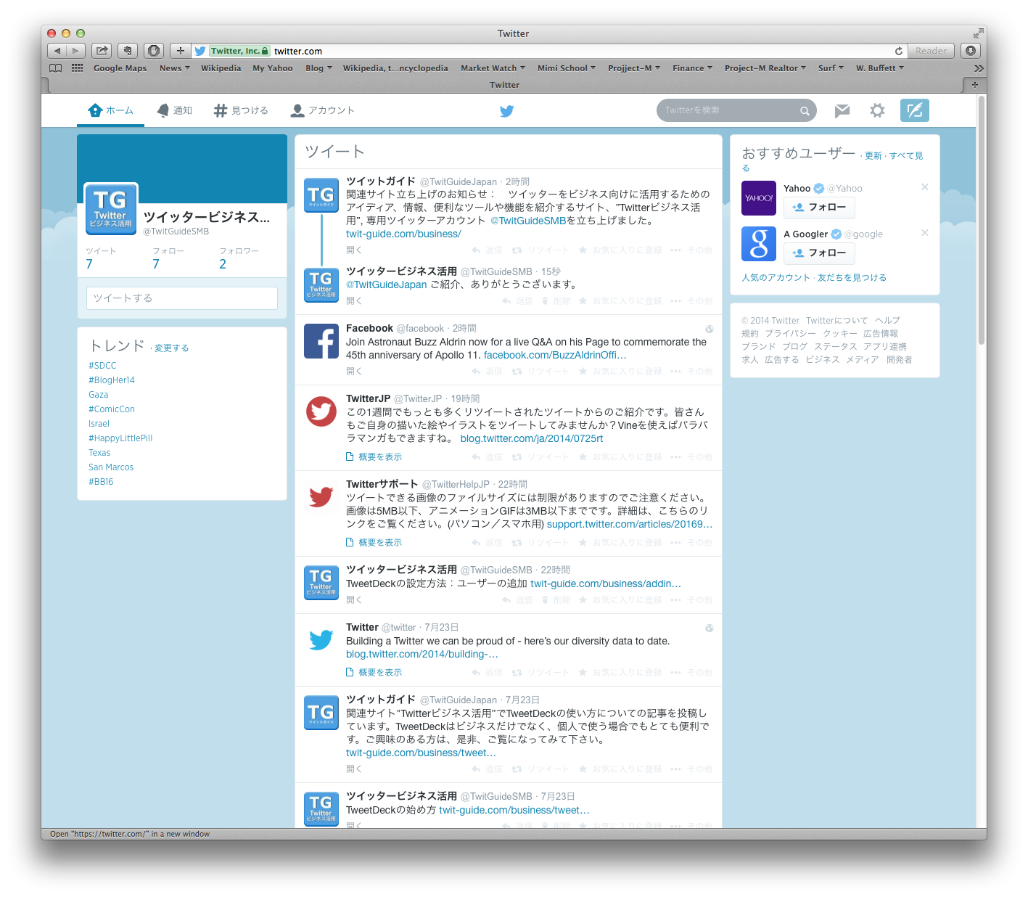Open the Market Watch bookmarks dropdown
Image resolution: width=1028 pixels, height=897 pixels.
point(493,68)
